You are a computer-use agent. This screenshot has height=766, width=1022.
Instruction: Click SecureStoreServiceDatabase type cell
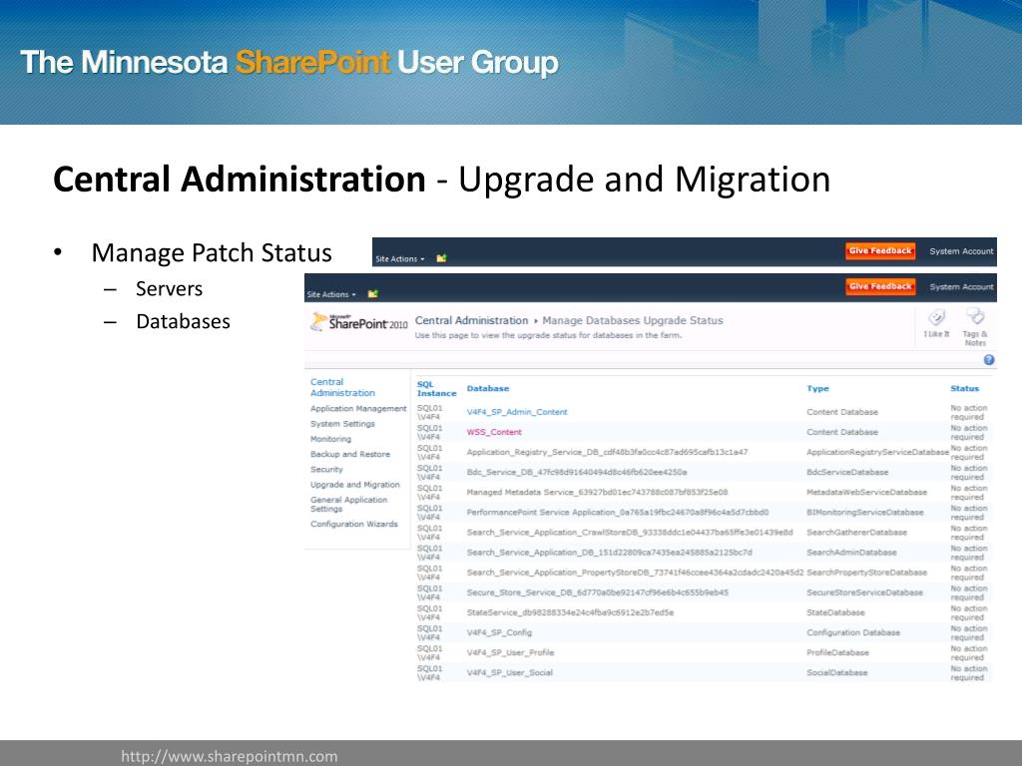point(865,592)
